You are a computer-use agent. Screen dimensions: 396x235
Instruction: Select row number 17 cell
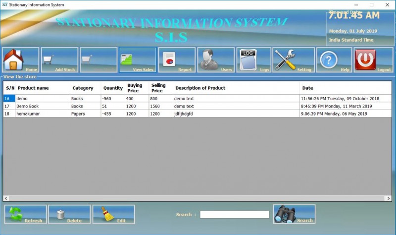tap(9, 106)
